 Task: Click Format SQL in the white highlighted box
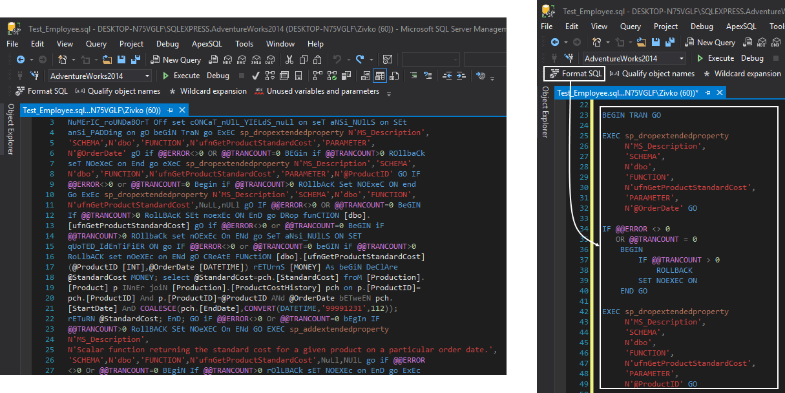pos(574,74)
